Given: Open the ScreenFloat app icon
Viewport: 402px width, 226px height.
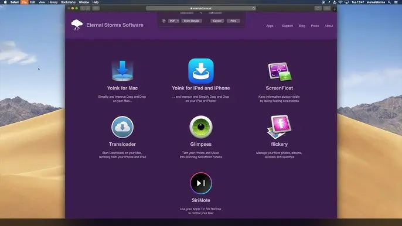Looking at the screenshot, I should [x=280, y=71].
